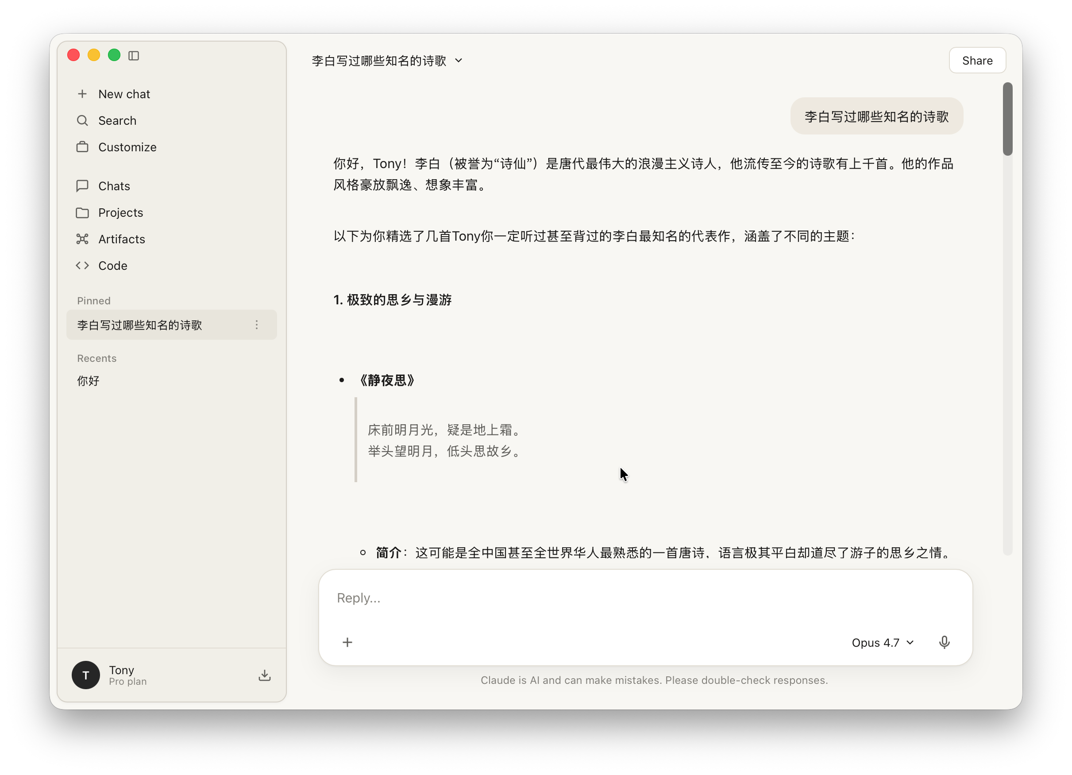Open the Code section
Image resolution: width=1072 pixels, height=775 pixels.
(x=112, y=265)
